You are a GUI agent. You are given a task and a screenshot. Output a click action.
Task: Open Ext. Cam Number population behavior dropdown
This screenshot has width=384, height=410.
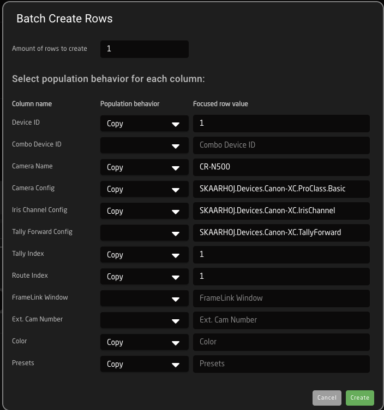coord(144,320)
